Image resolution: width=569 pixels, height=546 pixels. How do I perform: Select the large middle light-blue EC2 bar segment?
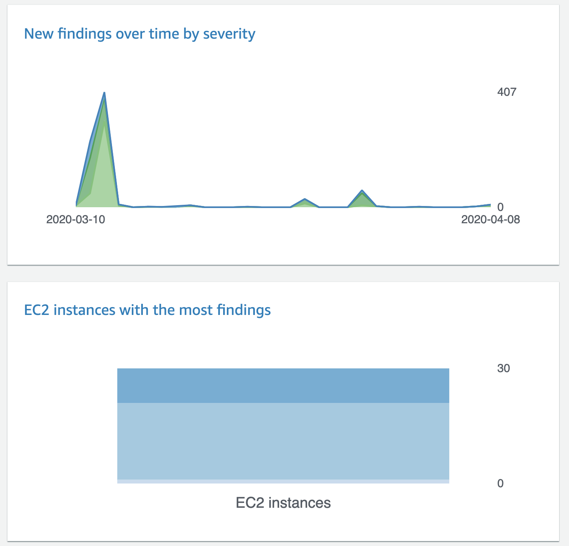283,441
